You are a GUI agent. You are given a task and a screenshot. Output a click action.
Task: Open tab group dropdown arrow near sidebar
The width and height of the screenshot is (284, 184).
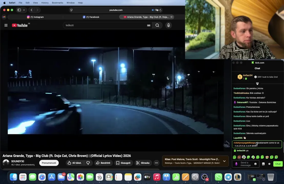24,10
